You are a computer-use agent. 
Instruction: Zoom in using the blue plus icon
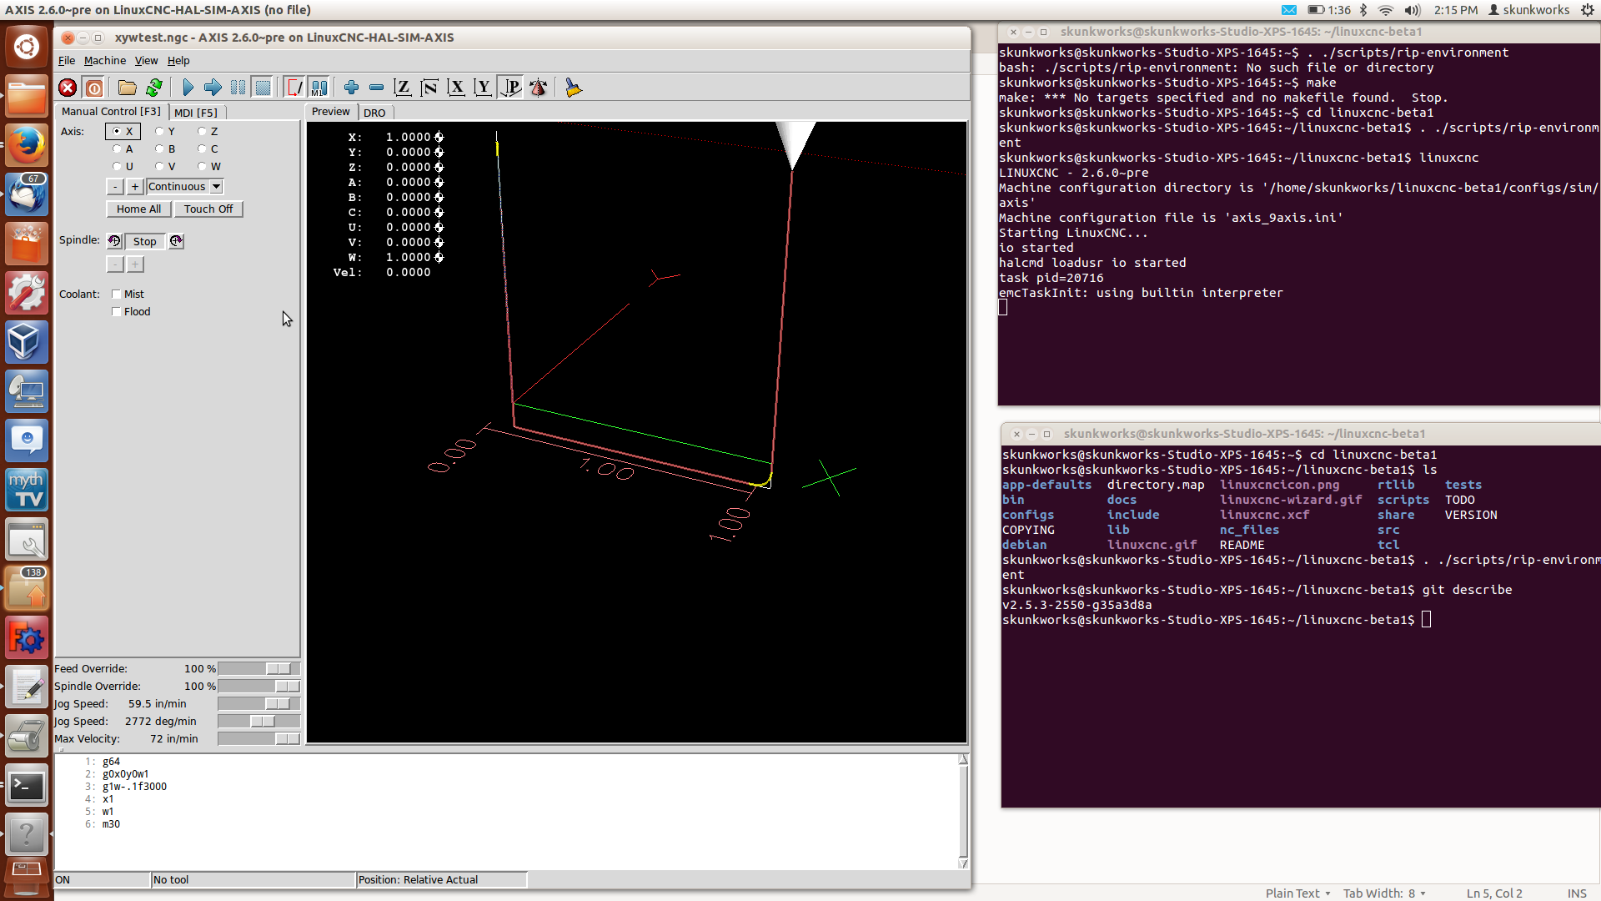click(351, 88)
